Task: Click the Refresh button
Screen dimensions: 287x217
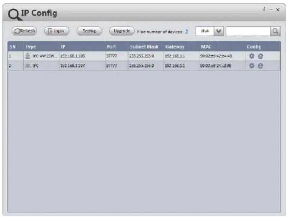Action: coord(24,31)
